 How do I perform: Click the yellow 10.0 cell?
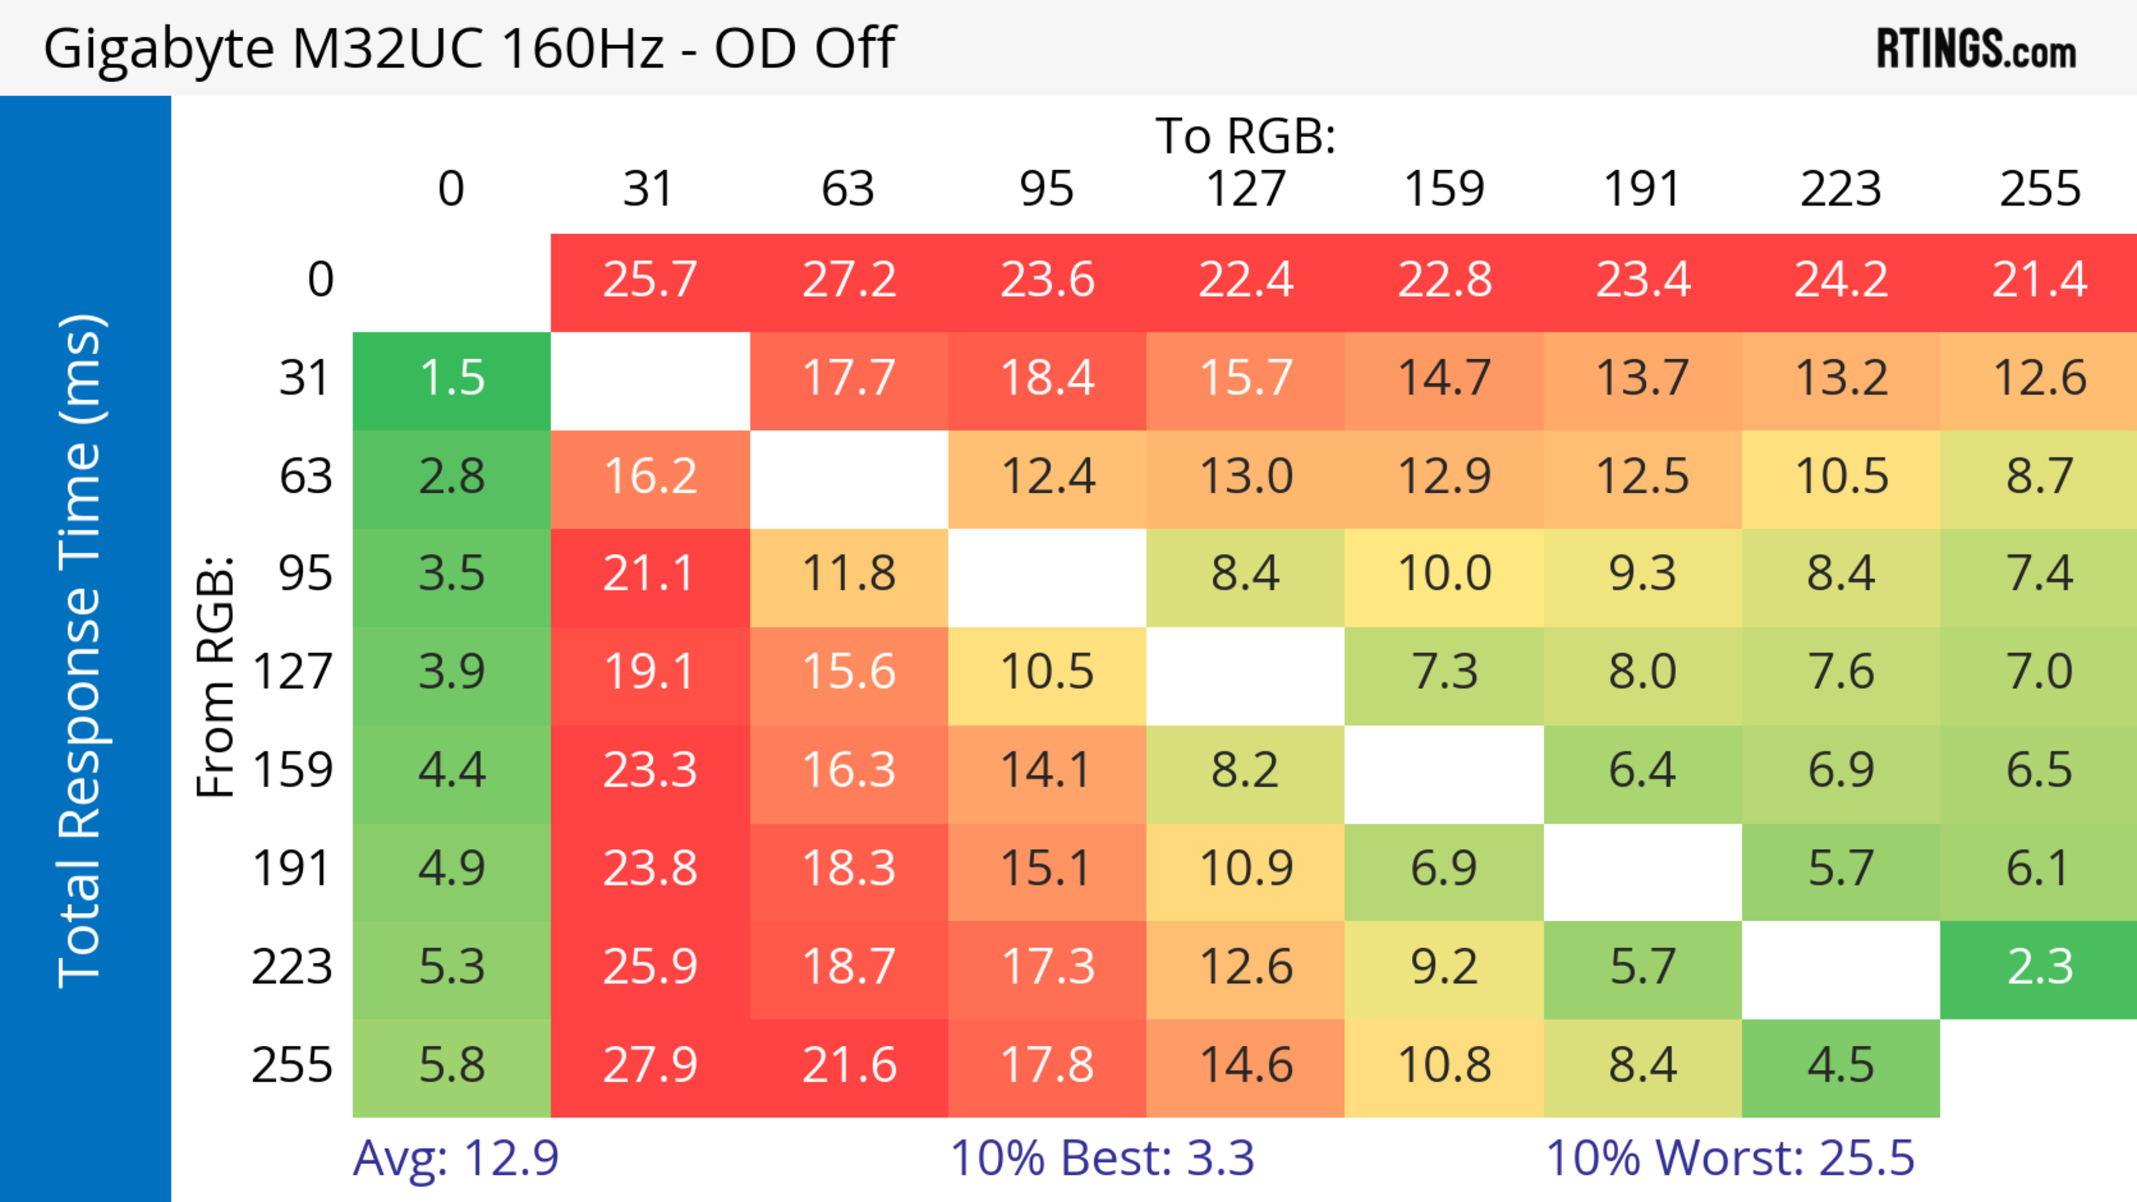point(1444,573)
